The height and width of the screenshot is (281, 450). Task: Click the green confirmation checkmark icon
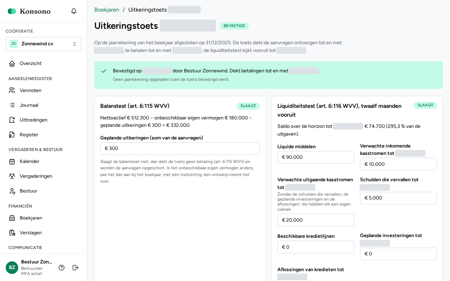point(104,71)
